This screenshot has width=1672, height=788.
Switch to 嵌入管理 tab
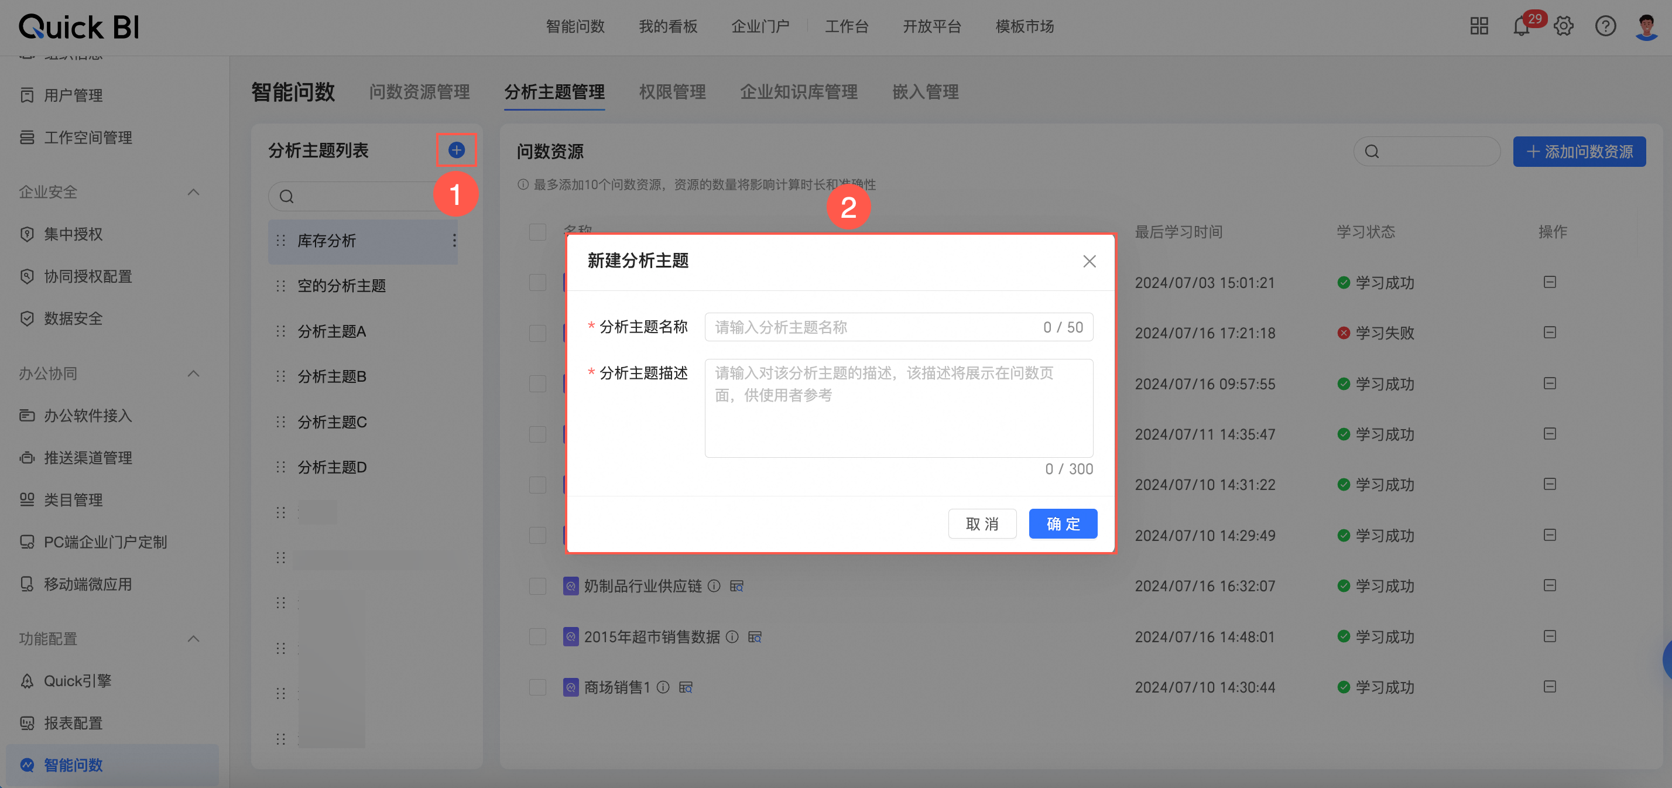click(x=926, y=92)
